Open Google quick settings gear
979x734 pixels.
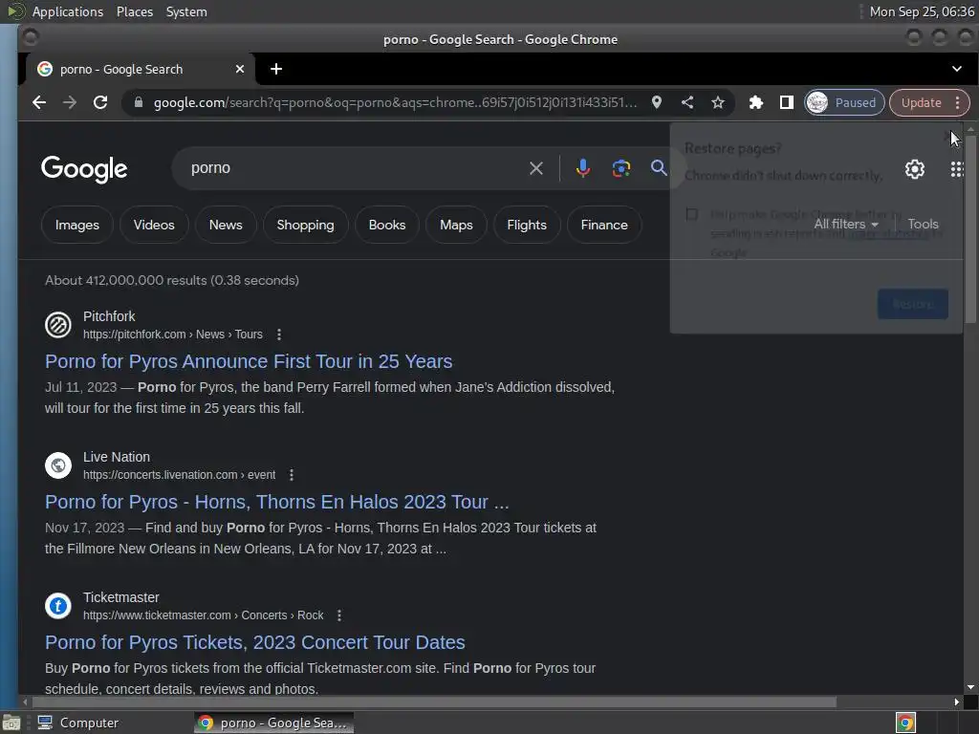[x=915, y=169]
